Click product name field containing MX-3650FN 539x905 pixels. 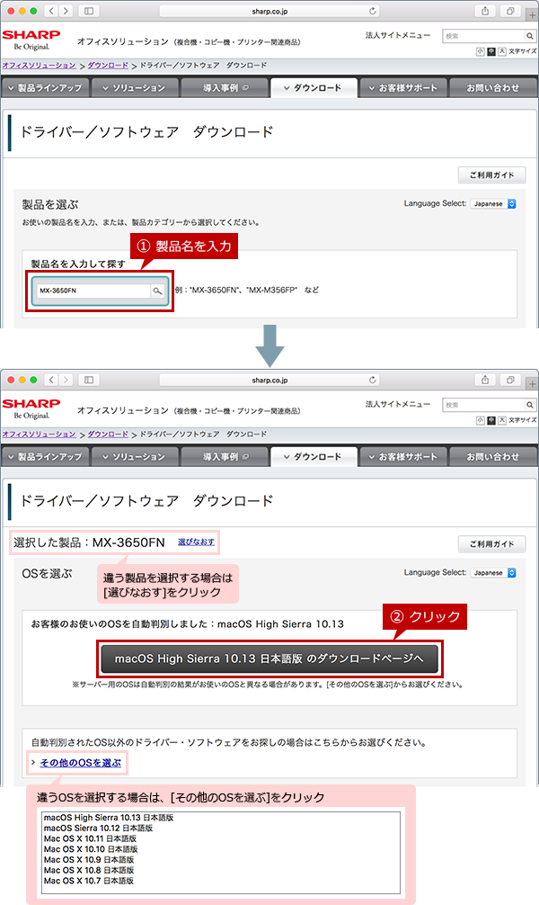point(93,291)
